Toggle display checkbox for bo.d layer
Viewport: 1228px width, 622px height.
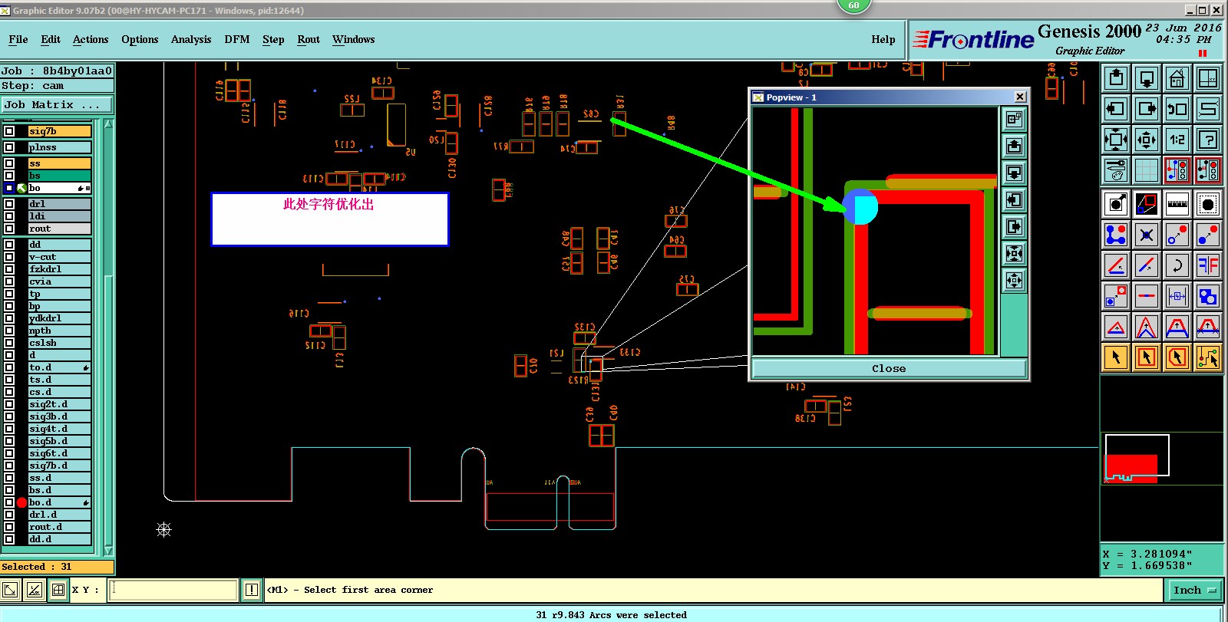coord(9,502)
